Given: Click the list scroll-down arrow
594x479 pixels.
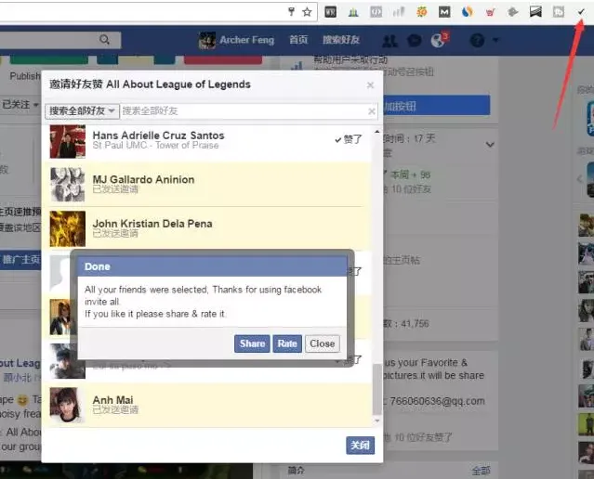Looking at the screenshot, I should pyautogui.click(x=376, y=421).
